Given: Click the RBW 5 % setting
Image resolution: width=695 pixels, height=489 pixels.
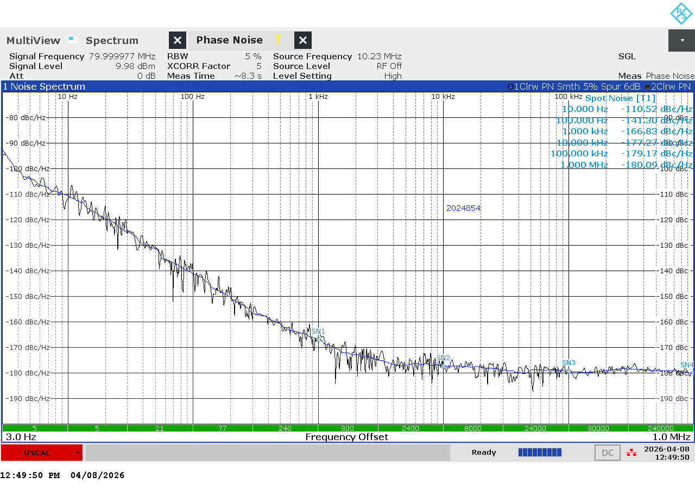Looking at the screenshot, I should tap(214, 57).
